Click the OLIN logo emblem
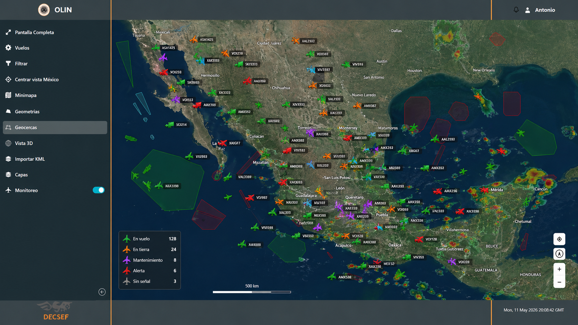 pyautogui.click(x=44, y=10)
